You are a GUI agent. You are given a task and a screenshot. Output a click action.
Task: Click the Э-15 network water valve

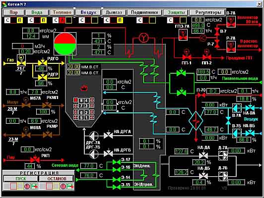[116, 187]
